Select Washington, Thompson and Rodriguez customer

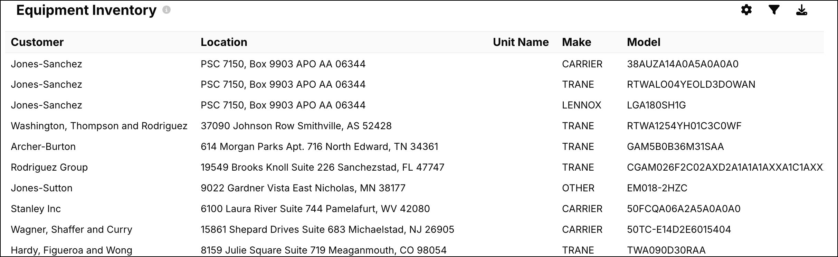pyautogui.click(x=99, y=126)
